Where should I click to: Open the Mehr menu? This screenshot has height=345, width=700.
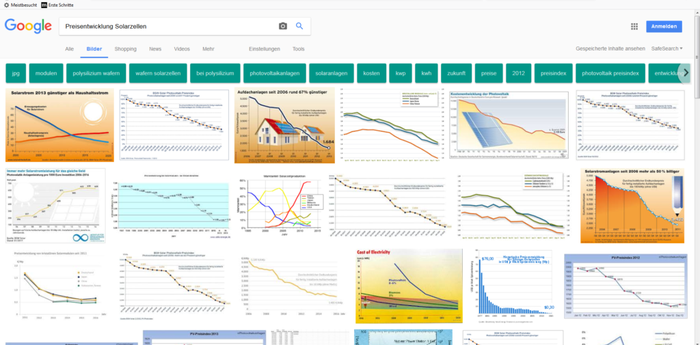[x=208, y=49]
